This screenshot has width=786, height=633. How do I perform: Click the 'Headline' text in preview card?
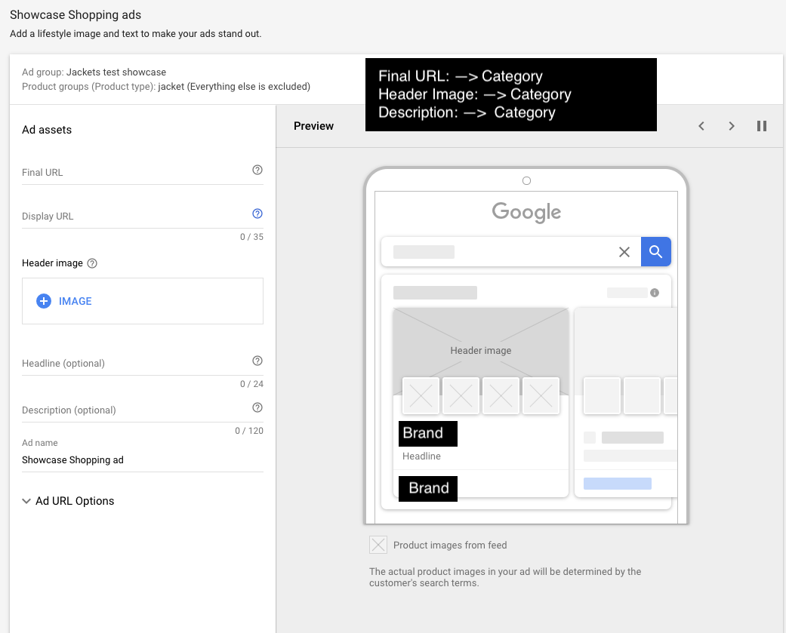coord(421,456)
